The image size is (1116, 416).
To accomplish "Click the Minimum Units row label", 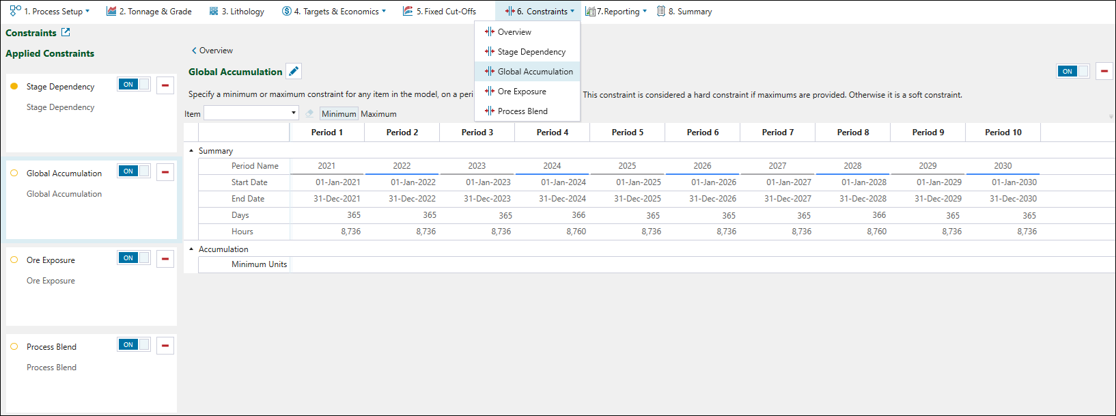I will coord(259,264).
